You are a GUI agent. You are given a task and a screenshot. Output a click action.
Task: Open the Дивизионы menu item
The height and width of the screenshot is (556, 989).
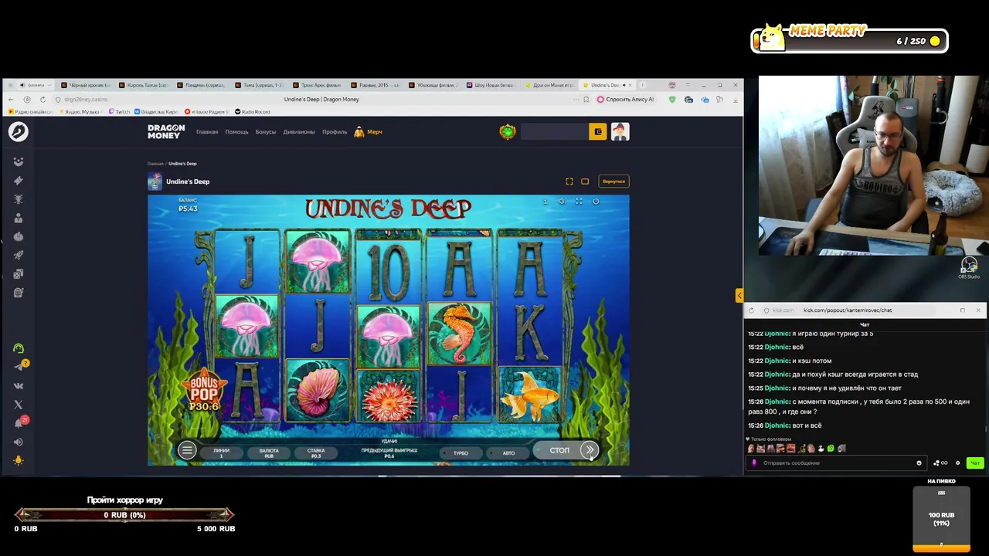[299, 132]
